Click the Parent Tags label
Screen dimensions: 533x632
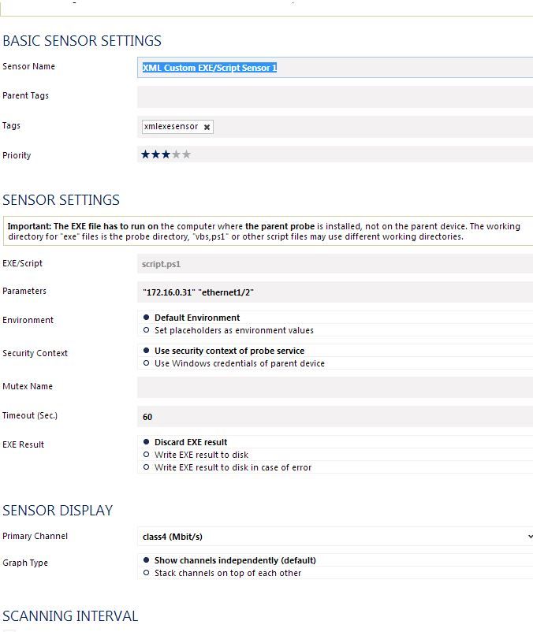point(25,96)
